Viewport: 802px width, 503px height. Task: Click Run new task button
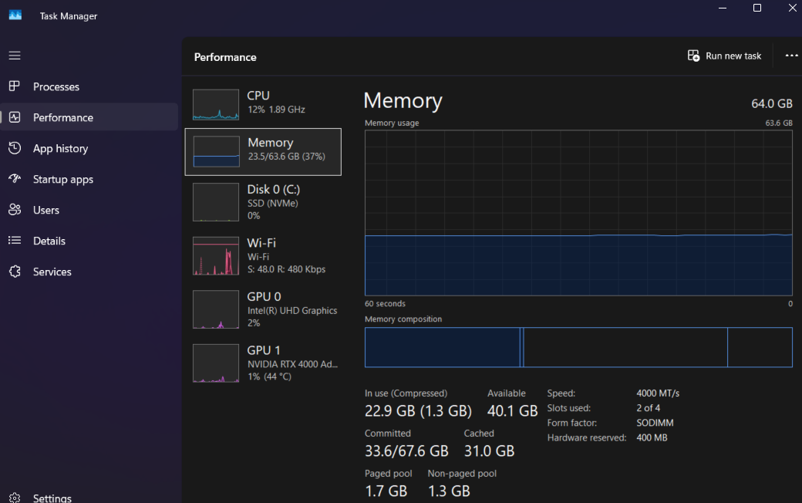pos(724,56)
